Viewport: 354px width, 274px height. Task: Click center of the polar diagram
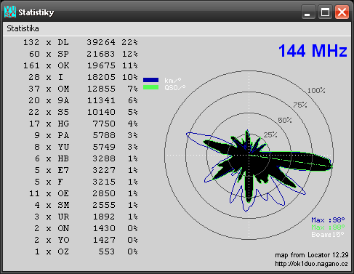pos(249,155)
